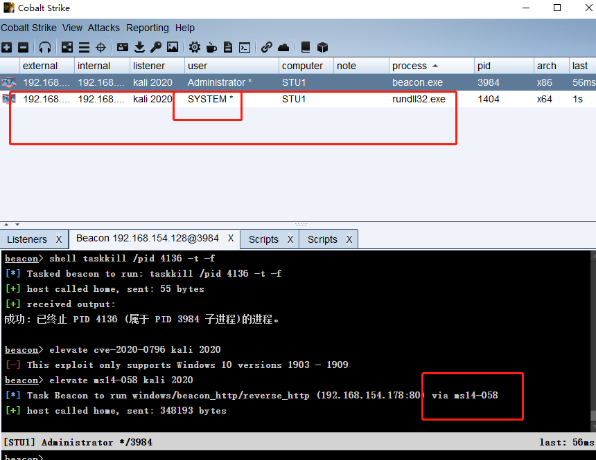Sort sessions by pid column
This screenshot has width=596, height=460.
504,66
